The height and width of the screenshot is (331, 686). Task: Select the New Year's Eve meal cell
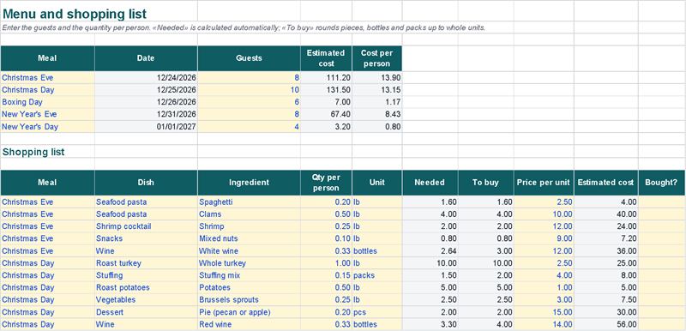tap(47, 114)
